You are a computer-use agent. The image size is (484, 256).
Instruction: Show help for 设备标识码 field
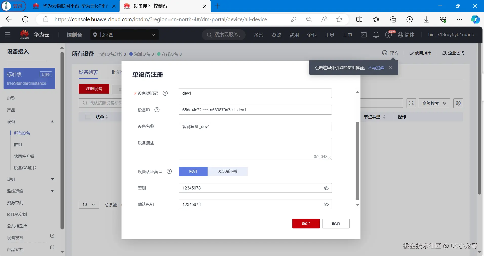click(165, 93)
